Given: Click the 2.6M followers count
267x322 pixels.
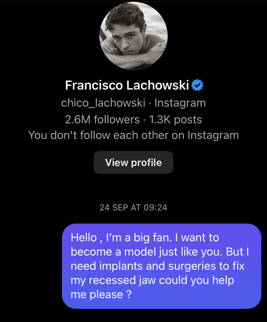Looking at the screenshot, I should (102, 119).
